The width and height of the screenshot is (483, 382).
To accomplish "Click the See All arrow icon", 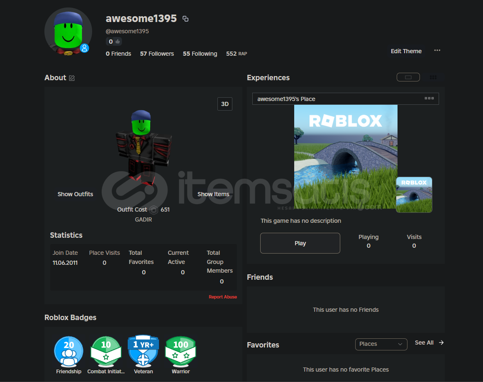I will pyautogui.click(x=441, y=343).
